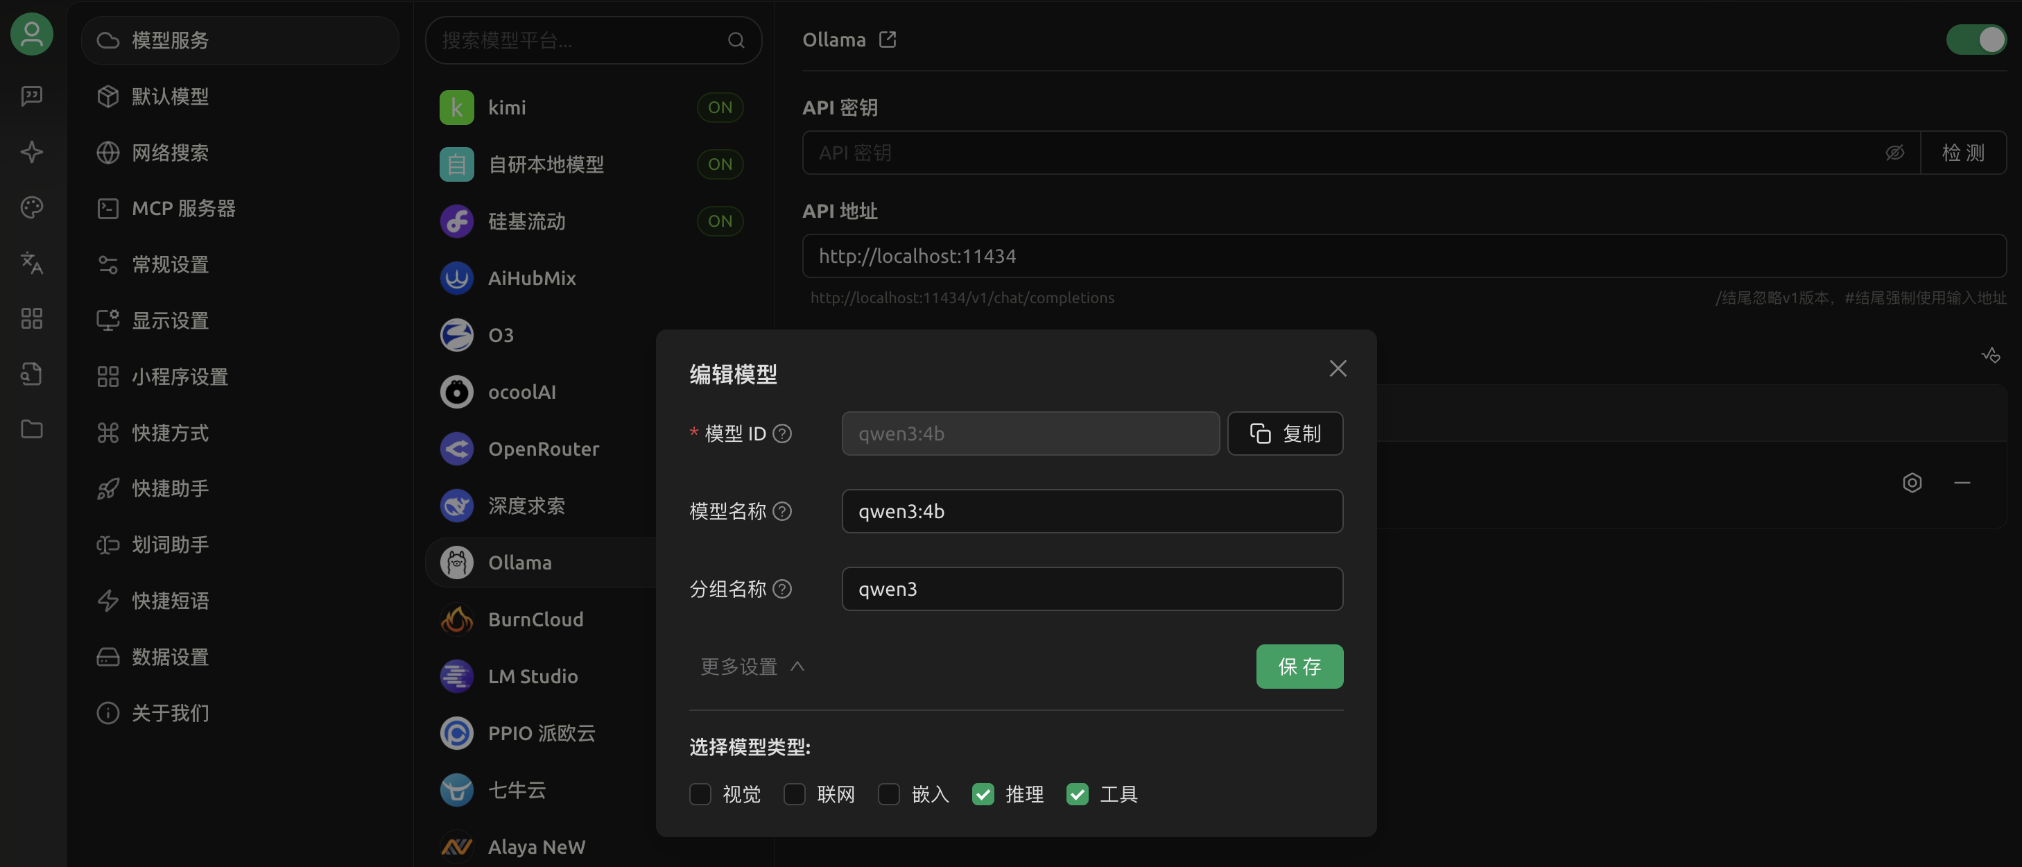Viewport: 2022px width, 867px height.
Task: Click the 复制 copy button
Action: [1284, 433]
